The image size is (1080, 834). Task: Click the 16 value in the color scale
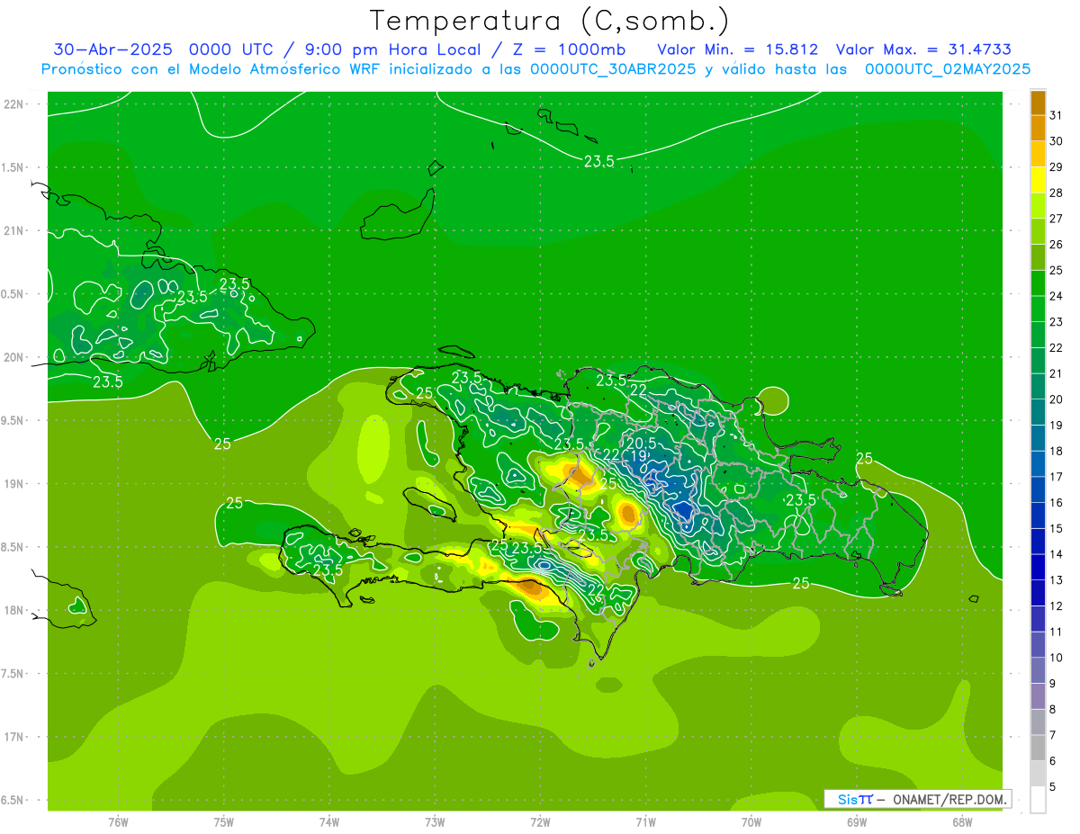(x=1056, y=503)
